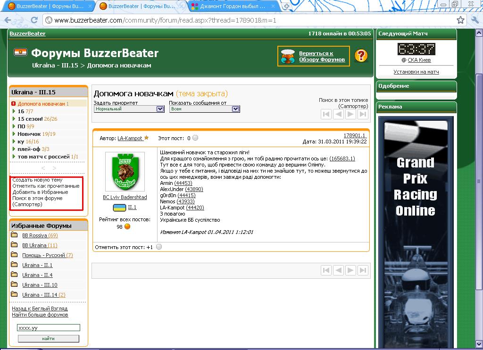
Task: Bookmark page with star icon
Action: (460, 20)
